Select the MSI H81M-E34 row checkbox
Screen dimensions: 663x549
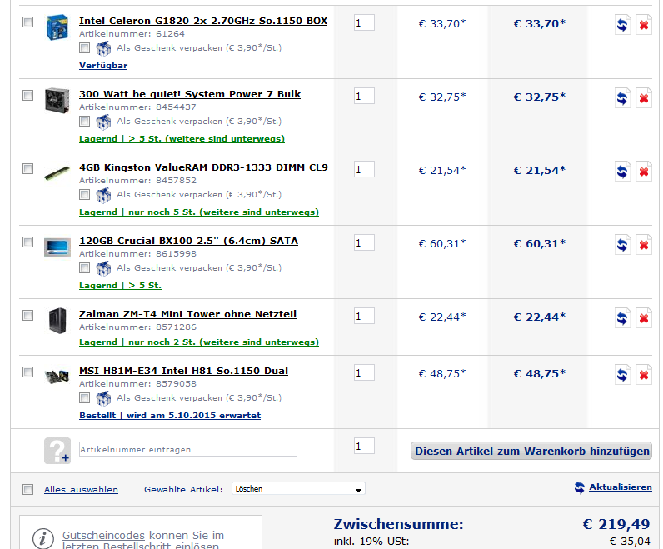28,372
